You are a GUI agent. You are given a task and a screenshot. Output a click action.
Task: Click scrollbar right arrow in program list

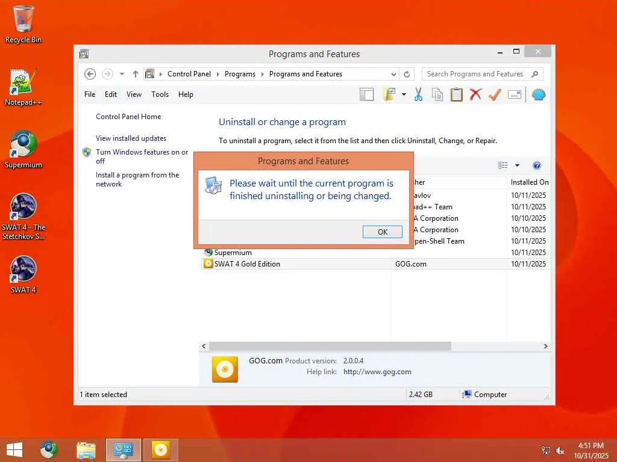pyautogui.click(x=545, y=346)
